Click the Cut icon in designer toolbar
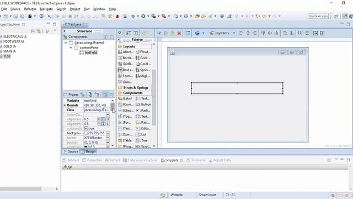 [x=159, y=33]
